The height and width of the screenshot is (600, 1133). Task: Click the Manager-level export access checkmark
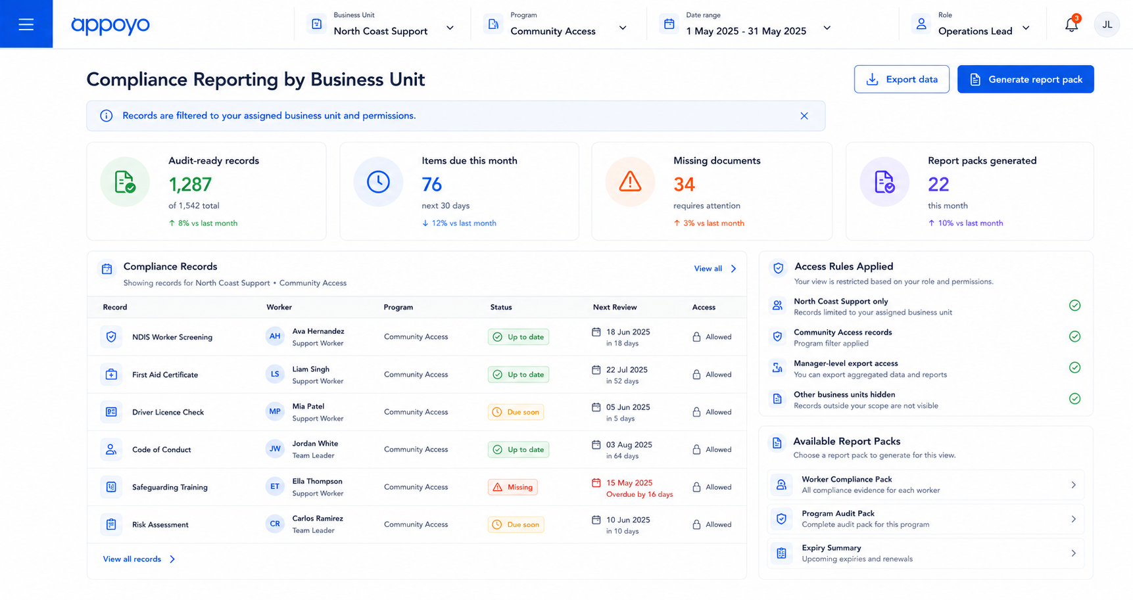1074,367
